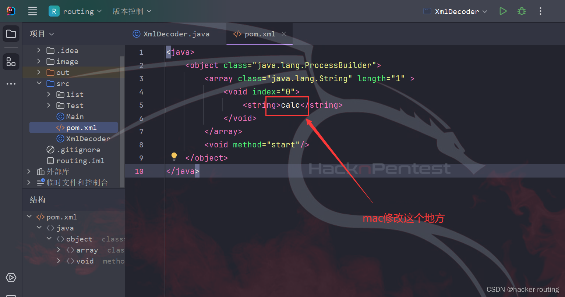The width and height of the screenshot is (565, 297).
Task: Close the pom.xml tab
Action: 284,34
